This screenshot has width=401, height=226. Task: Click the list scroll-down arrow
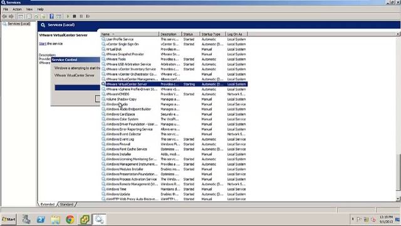(x=398, y=199)
